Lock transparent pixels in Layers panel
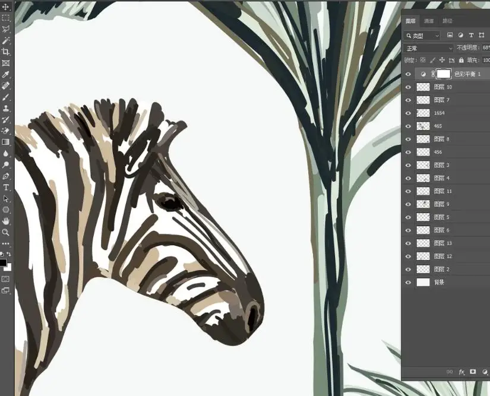This screenshot has width=490, height=396. coord(423,60)
